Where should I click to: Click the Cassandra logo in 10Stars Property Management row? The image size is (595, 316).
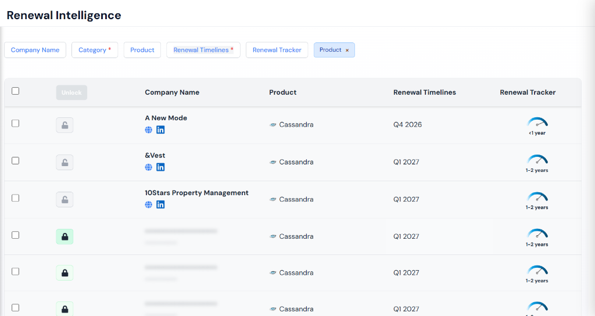(273, 200)
